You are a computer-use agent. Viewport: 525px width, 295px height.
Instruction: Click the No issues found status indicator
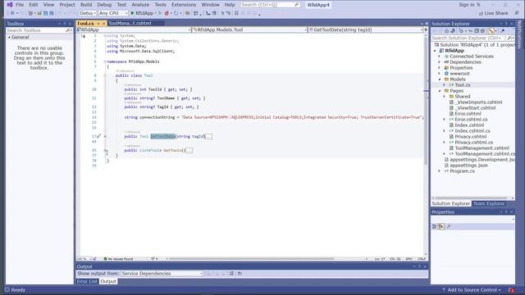tap(118, 259)
